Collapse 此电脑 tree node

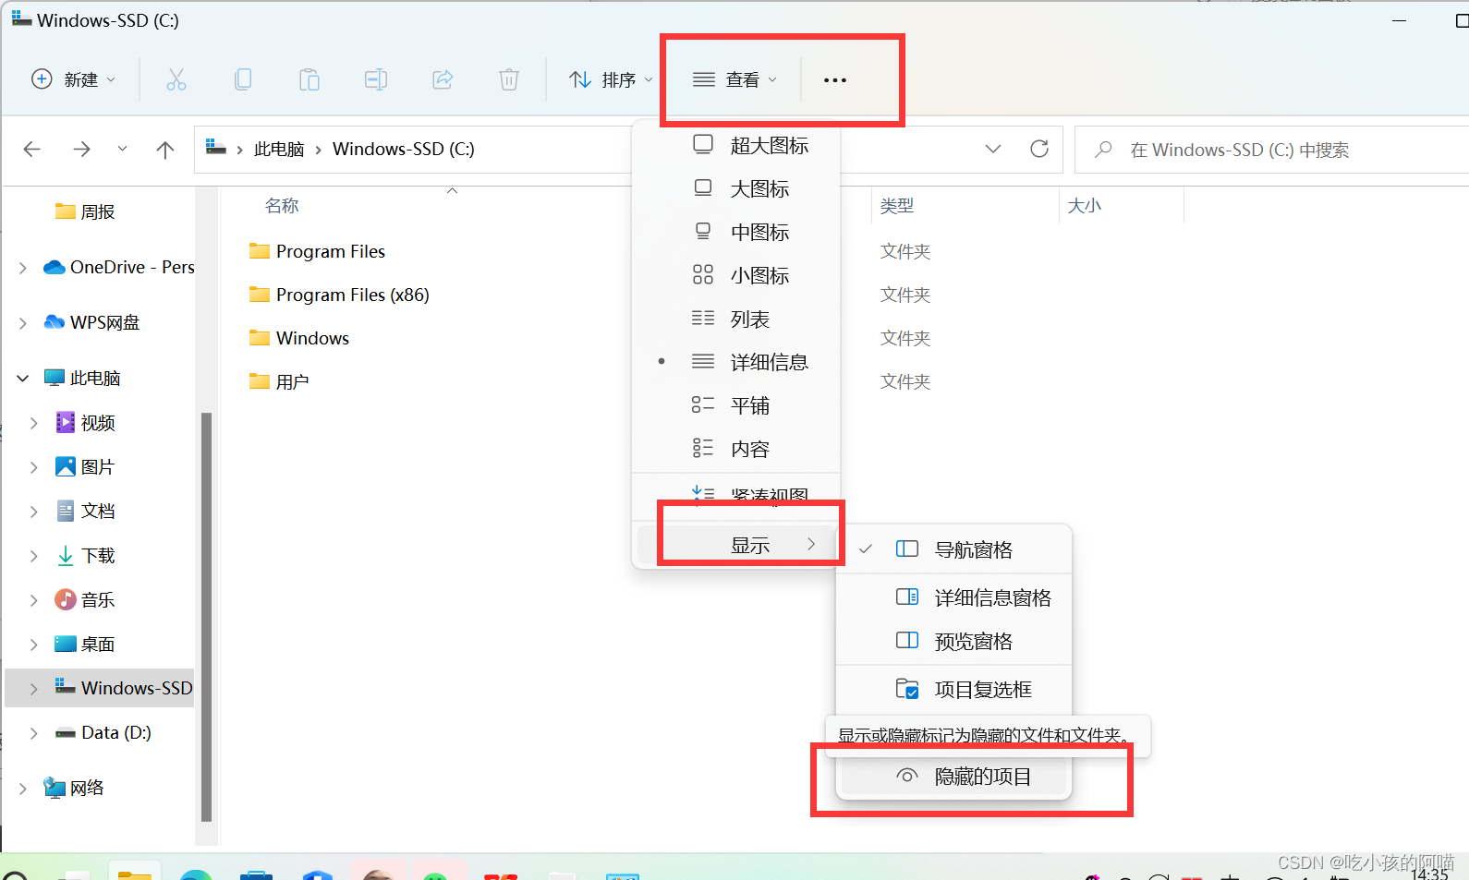23,378
